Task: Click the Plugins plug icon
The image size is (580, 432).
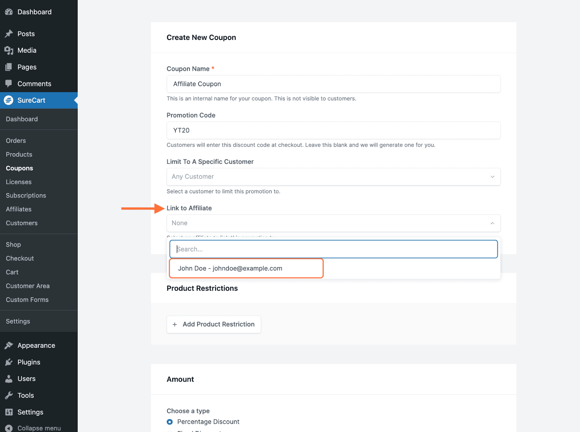Action: (9, 362)
